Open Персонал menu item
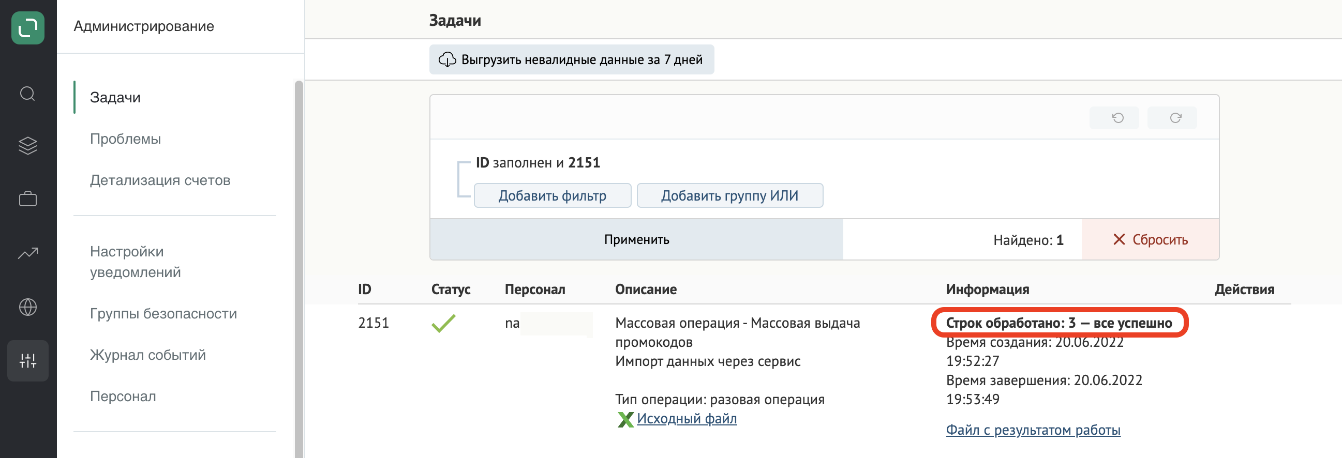Viewport: 1342px width, 458px height. [123, 396]
